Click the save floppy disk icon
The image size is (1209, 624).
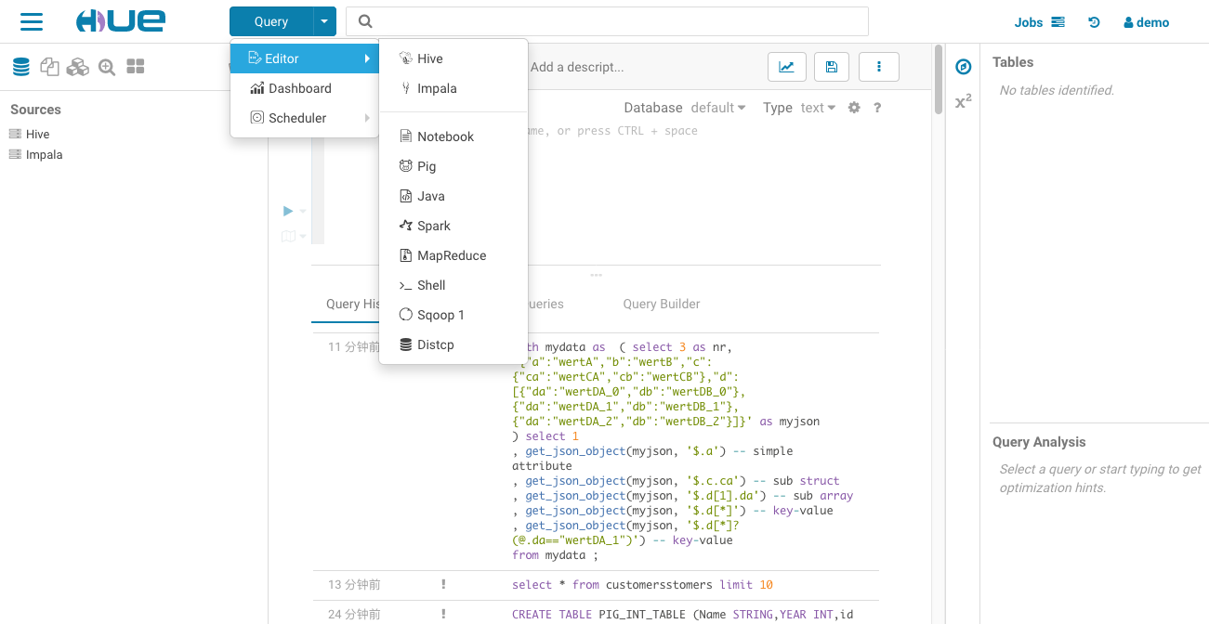coord(832,67)
